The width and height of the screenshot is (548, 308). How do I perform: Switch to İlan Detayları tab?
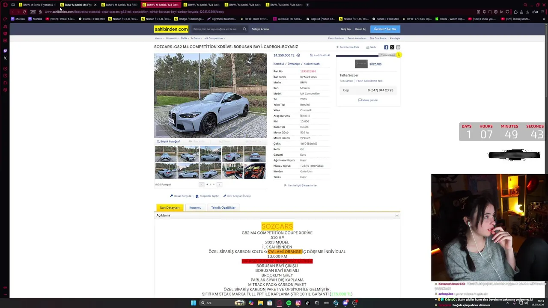coord(170,207)
